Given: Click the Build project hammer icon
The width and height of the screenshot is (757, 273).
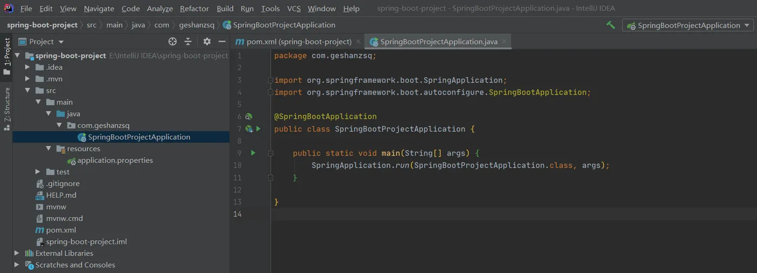Looking at the screenshot, I should (x=610, y=25).
